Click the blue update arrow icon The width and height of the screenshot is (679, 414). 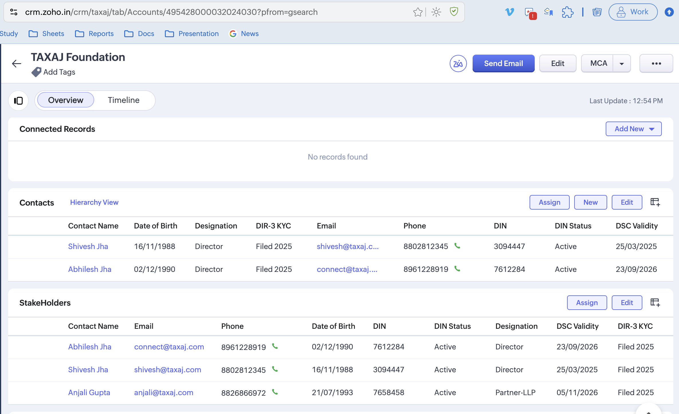(669, 12)
